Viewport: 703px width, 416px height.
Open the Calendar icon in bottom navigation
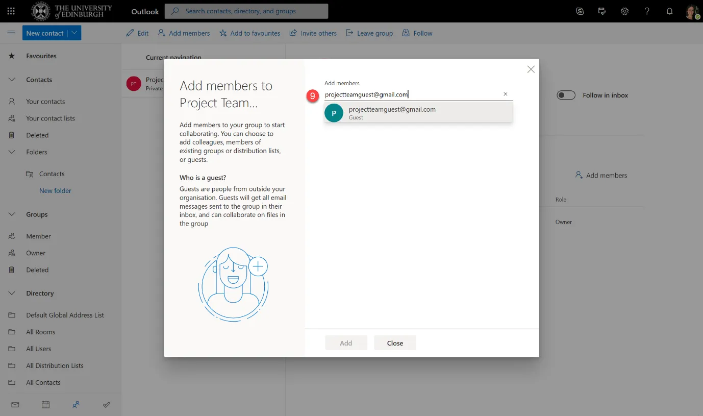pyautogui.click(x=45, y=404)
